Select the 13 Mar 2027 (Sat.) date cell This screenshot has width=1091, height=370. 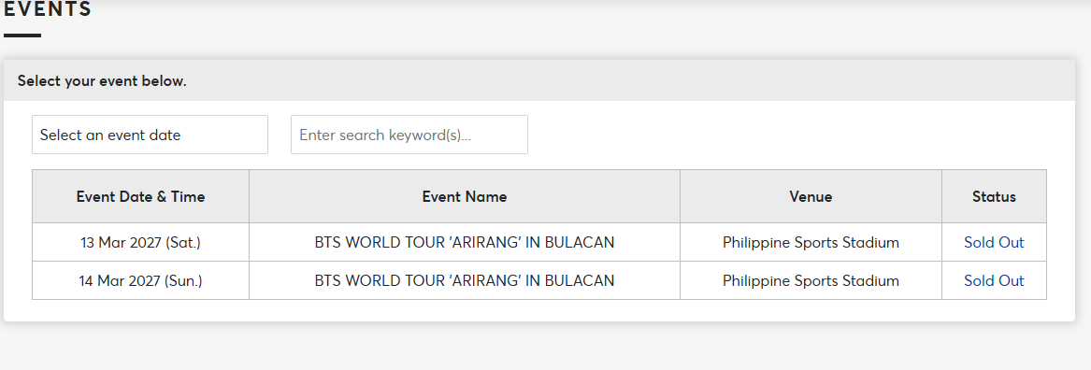[140, 243]
